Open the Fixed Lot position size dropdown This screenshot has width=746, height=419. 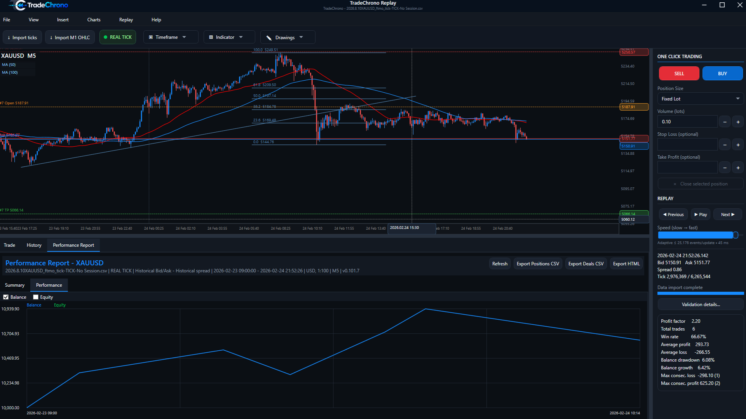point(701,99)
